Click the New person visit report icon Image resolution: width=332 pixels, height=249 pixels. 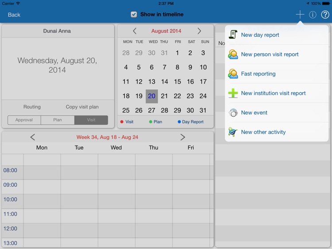point(233,54)
